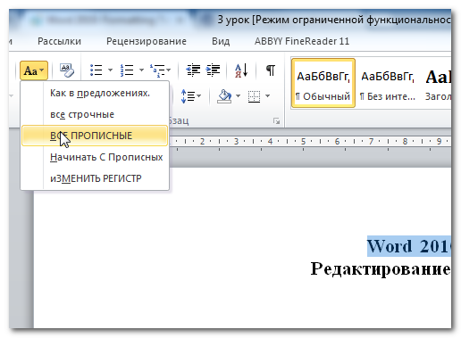Choose 'ВСЕ ПРОПИСНЫЕ' case option
This screenshot has height=338, width=461.
click(95, 136)
